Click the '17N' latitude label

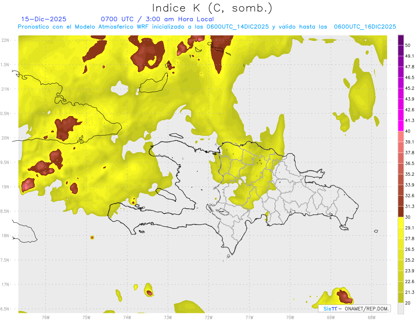tap(5, 284)
